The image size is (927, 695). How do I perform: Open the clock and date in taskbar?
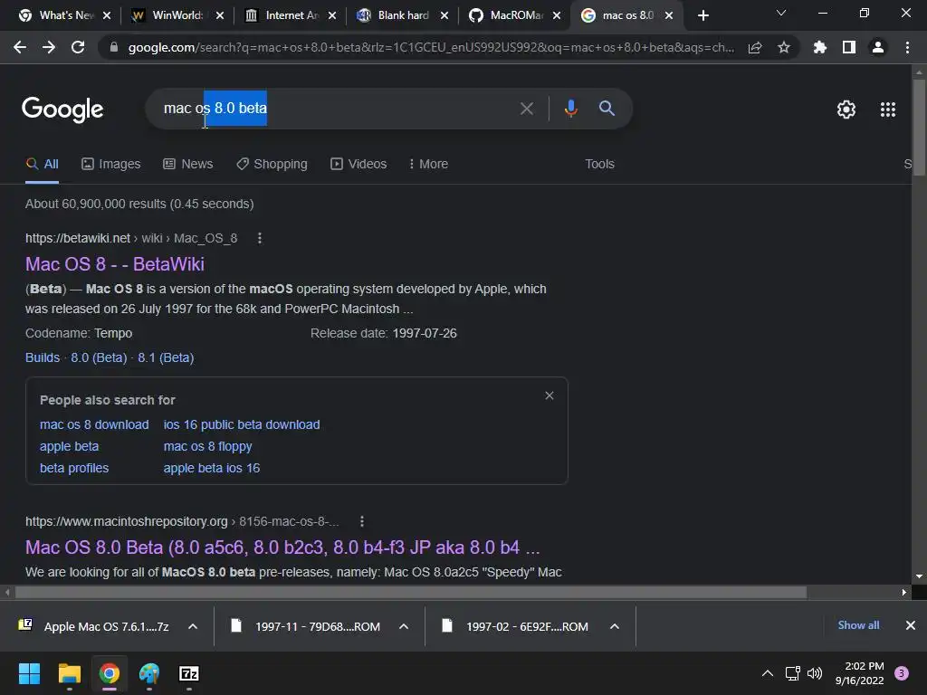860,673
